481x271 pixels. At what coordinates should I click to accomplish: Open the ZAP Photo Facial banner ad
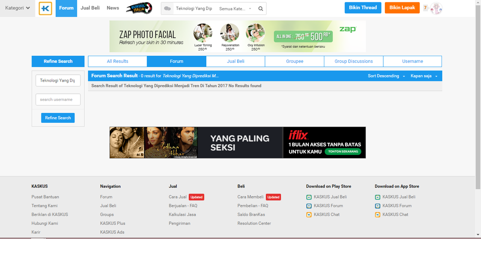click(x=237, y=36)
